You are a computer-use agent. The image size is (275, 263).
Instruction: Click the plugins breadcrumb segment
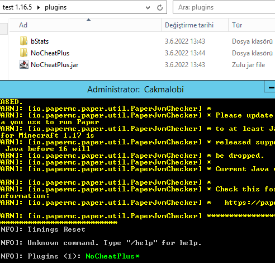[55, 7]
